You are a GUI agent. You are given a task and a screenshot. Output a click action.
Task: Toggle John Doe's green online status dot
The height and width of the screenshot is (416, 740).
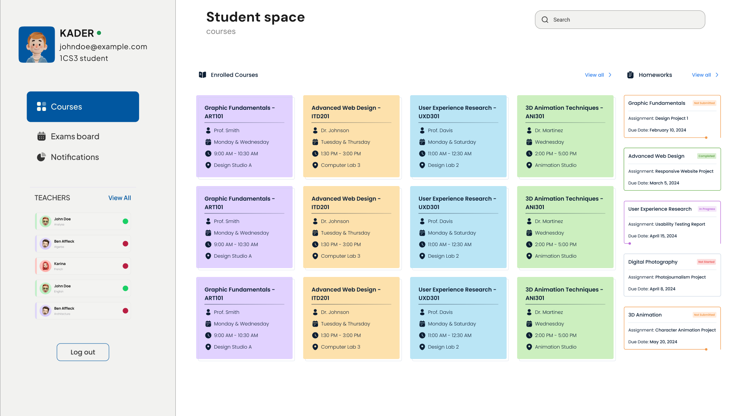click(x=125, y=221)
